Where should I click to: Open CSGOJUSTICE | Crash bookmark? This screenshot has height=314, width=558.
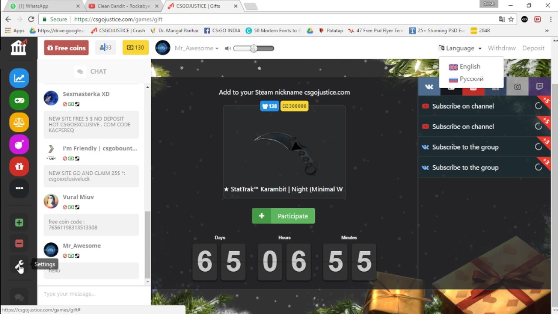coord(118,31)
